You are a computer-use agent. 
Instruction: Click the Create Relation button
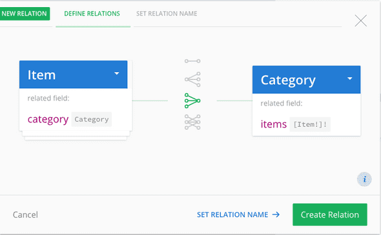click(330, 214)
